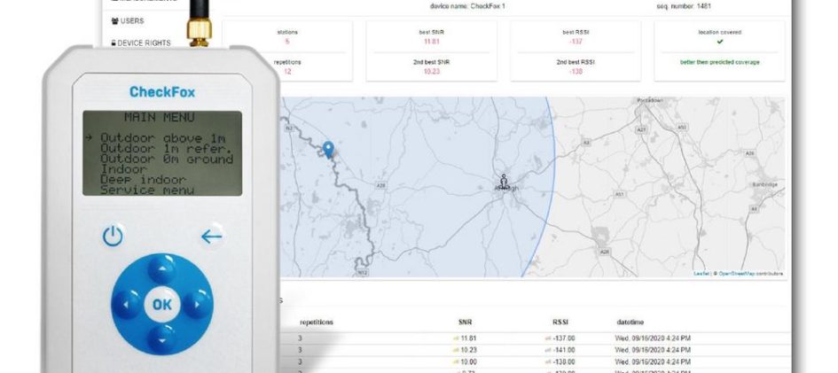Click 'better then predicted coverage' text
The image size is (838, 373).
click(719, 62)
